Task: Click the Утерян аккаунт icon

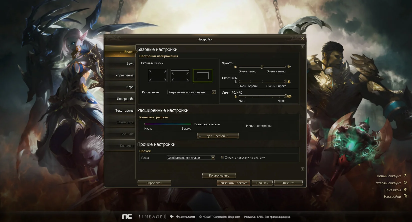Action: point(405,183)
